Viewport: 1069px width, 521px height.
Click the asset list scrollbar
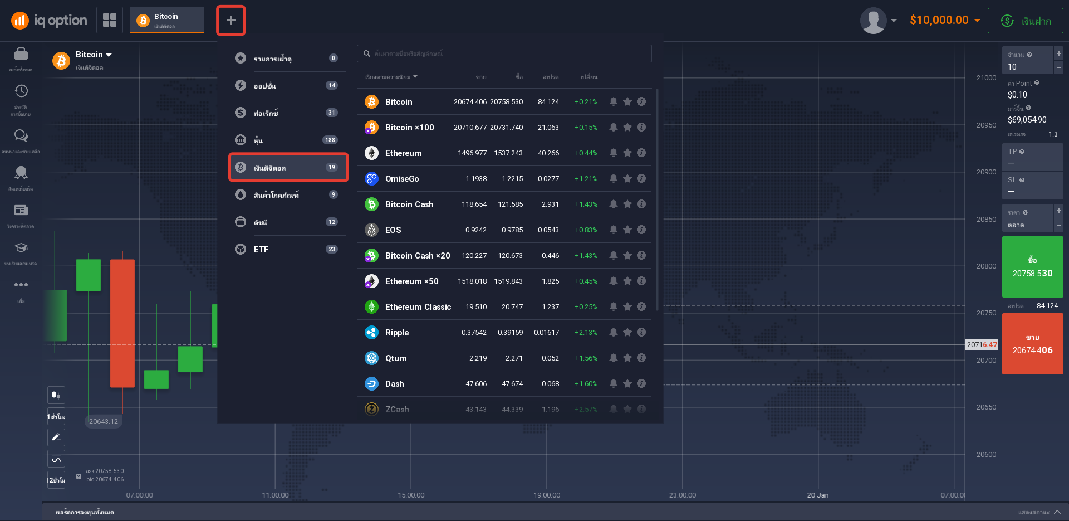pyautogui.click(x=657, y=199)
